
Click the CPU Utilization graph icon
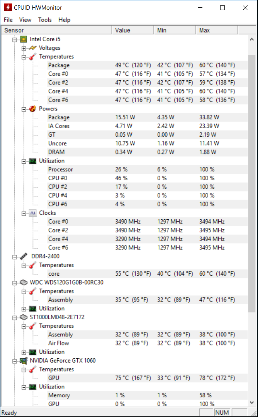point(33,161)
